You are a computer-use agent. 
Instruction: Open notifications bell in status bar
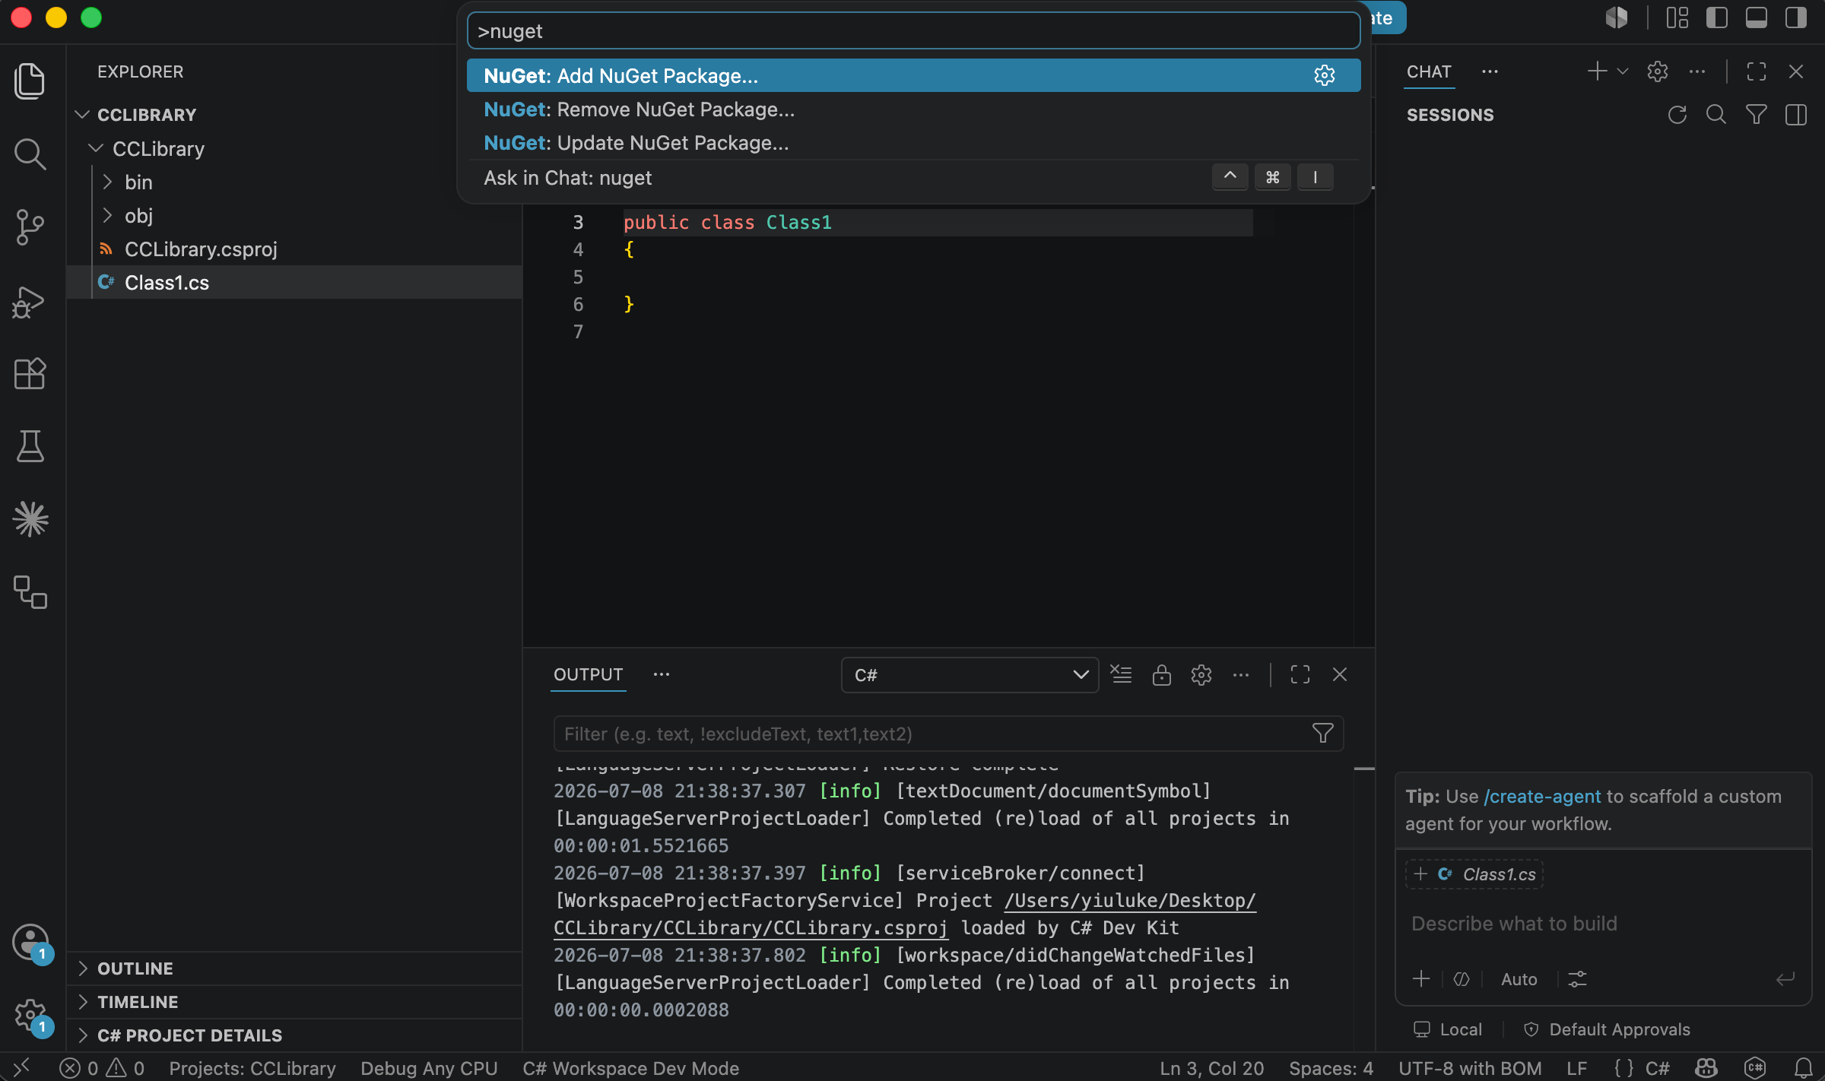tap(1804, 1068)
